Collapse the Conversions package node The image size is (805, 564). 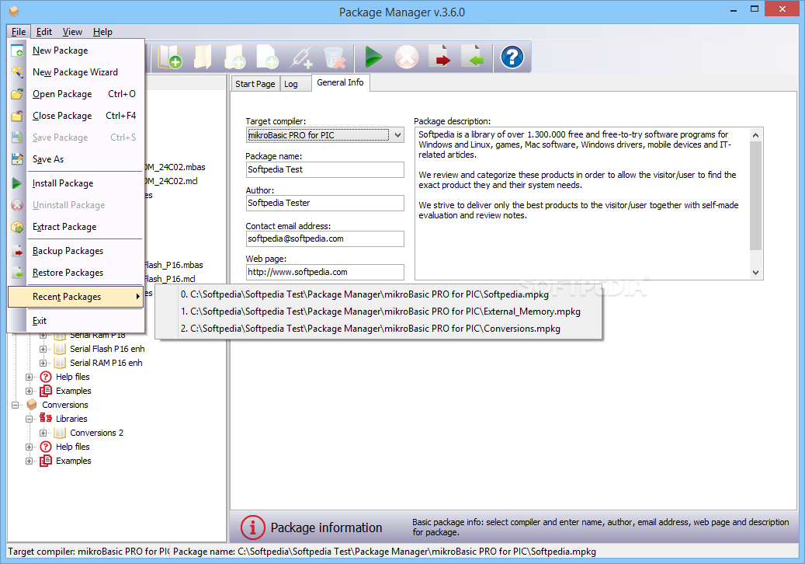pyautogui.click(x=16, y=405)
